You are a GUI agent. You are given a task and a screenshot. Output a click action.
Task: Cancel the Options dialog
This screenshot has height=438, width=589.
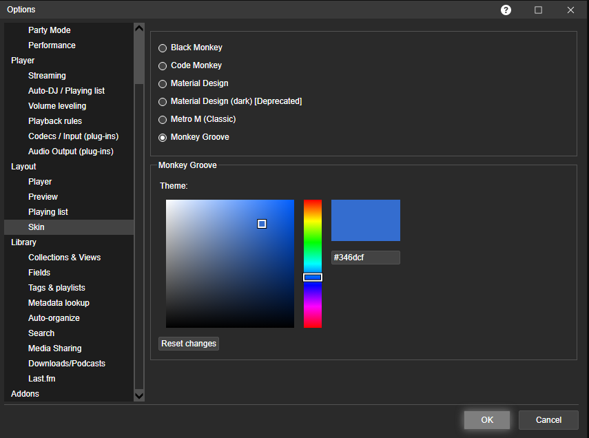(x=548, y=420)
